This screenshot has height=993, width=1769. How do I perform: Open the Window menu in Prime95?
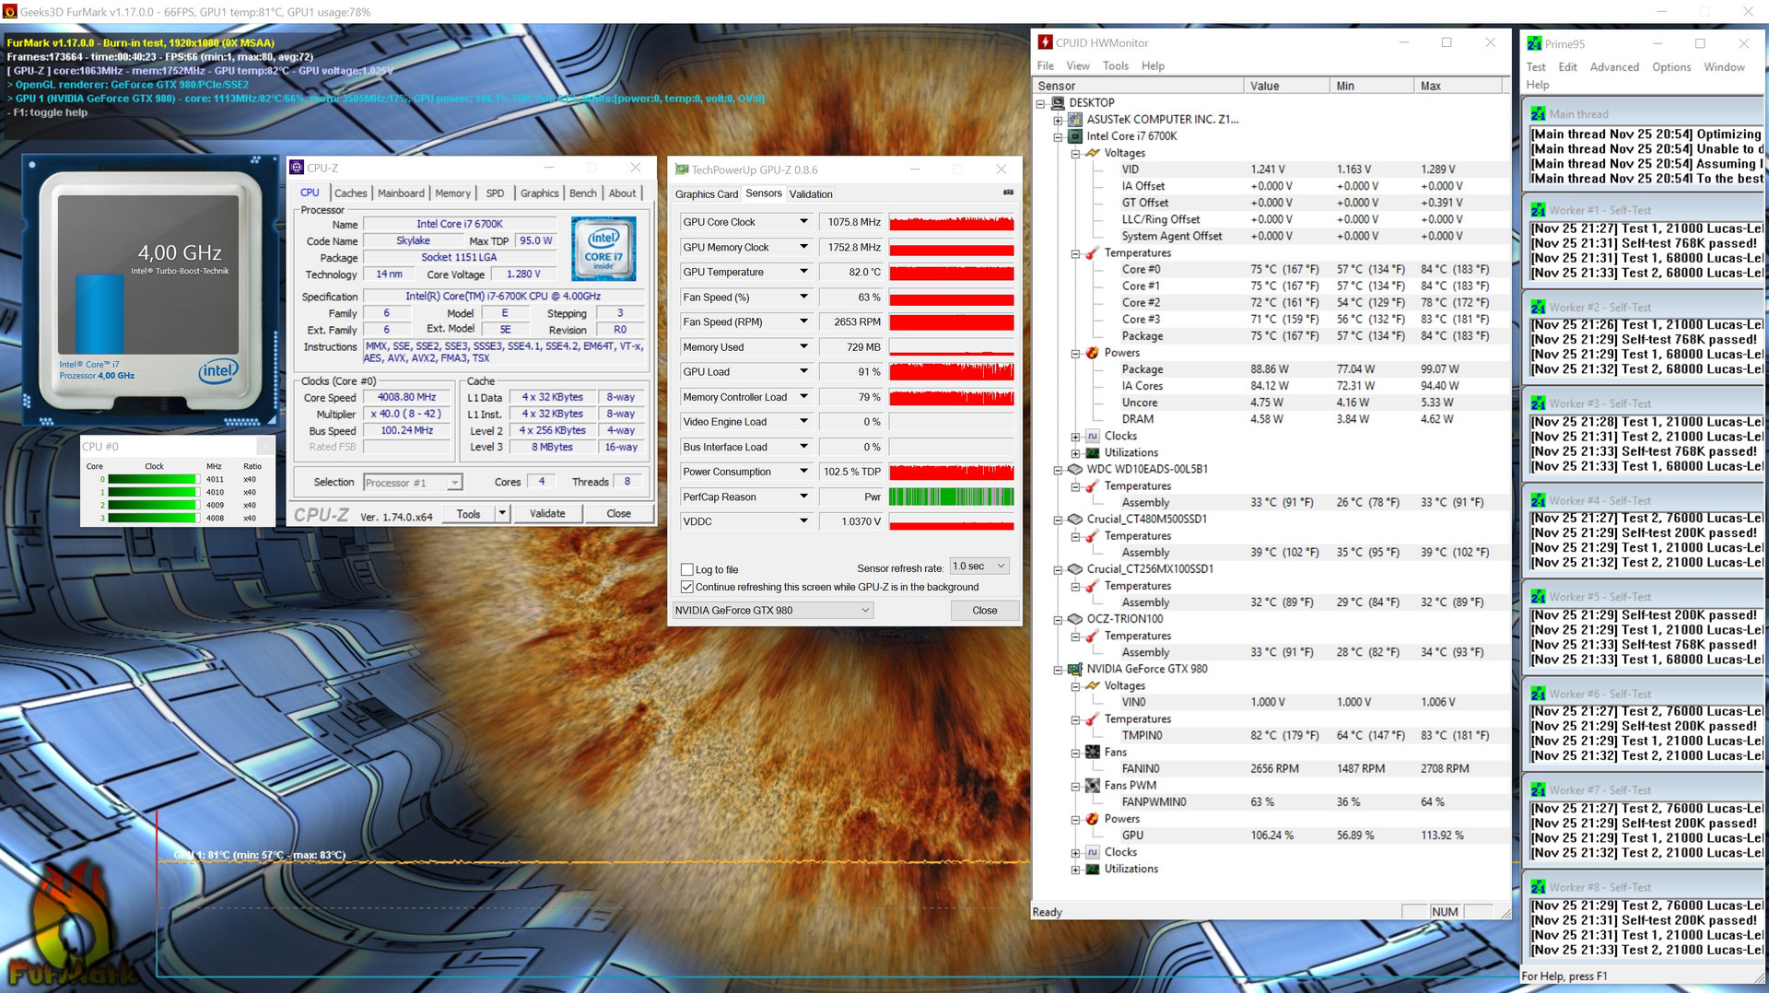[x=1724, y=67]
